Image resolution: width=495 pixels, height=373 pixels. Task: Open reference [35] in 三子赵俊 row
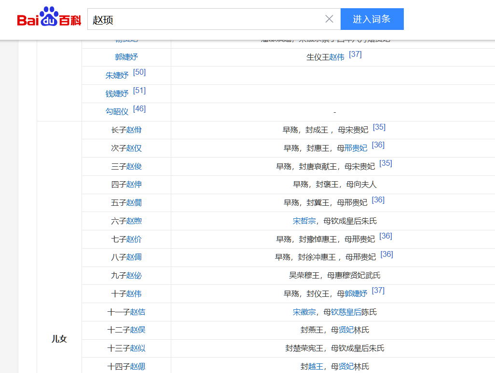[386, 163]
